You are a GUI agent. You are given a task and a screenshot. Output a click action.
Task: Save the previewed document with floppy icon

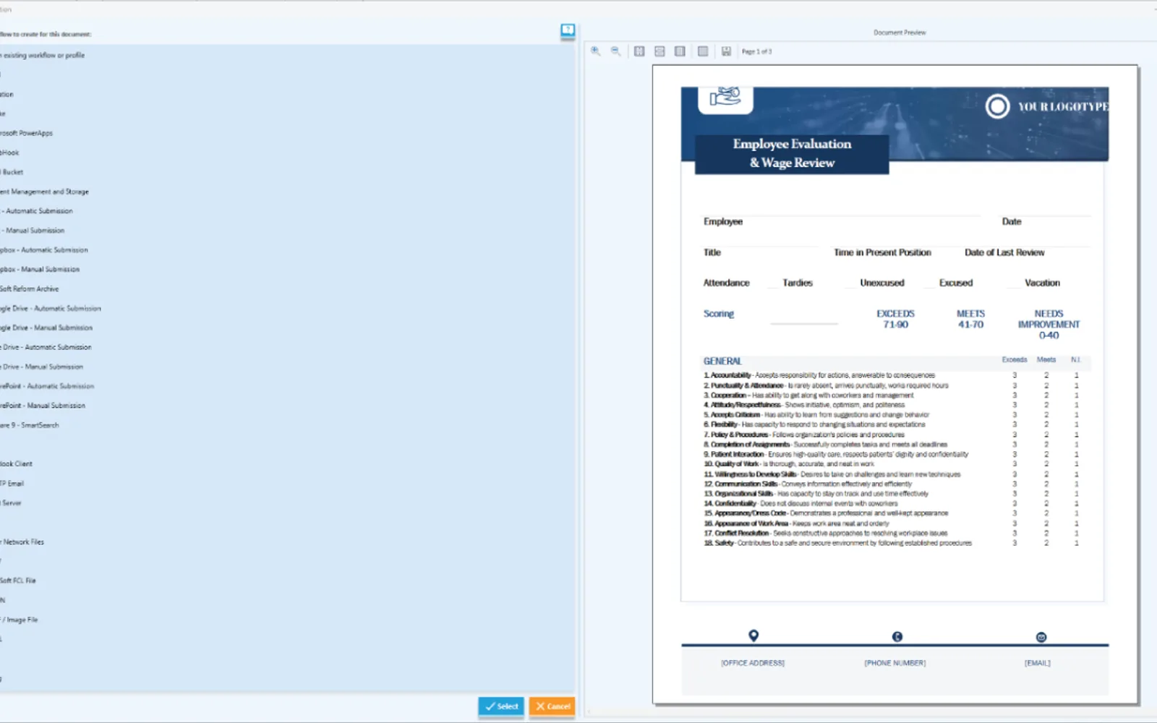(x=726, y=51)
